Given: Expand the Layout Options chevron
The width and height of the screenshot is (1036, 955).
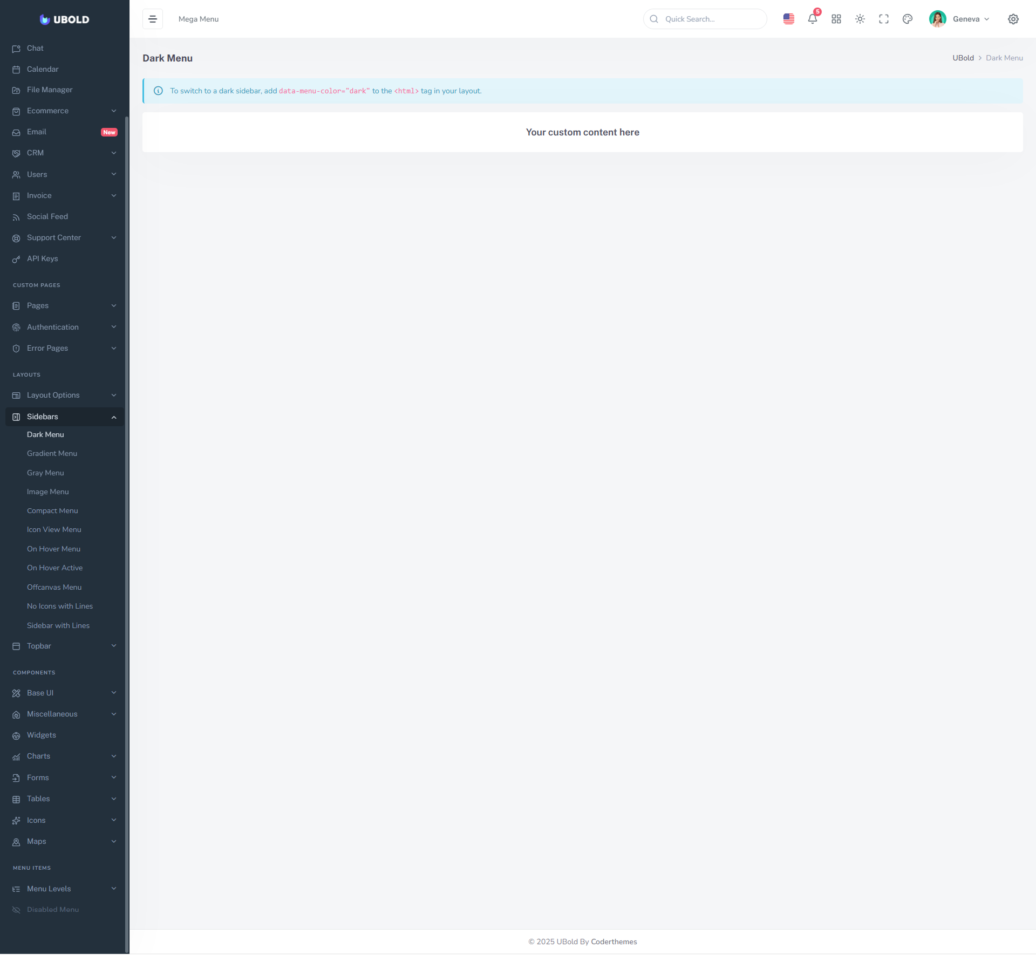Looking at the screenshot, I should 114,395.
